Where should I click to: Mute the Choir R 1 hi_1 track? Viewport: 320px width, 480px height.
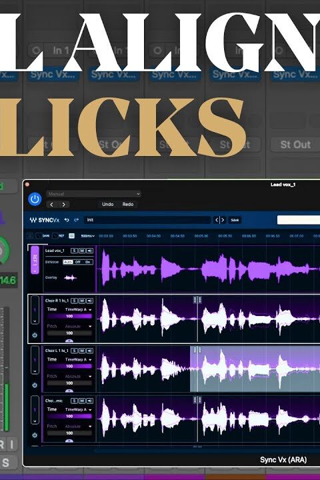[82, 301]
